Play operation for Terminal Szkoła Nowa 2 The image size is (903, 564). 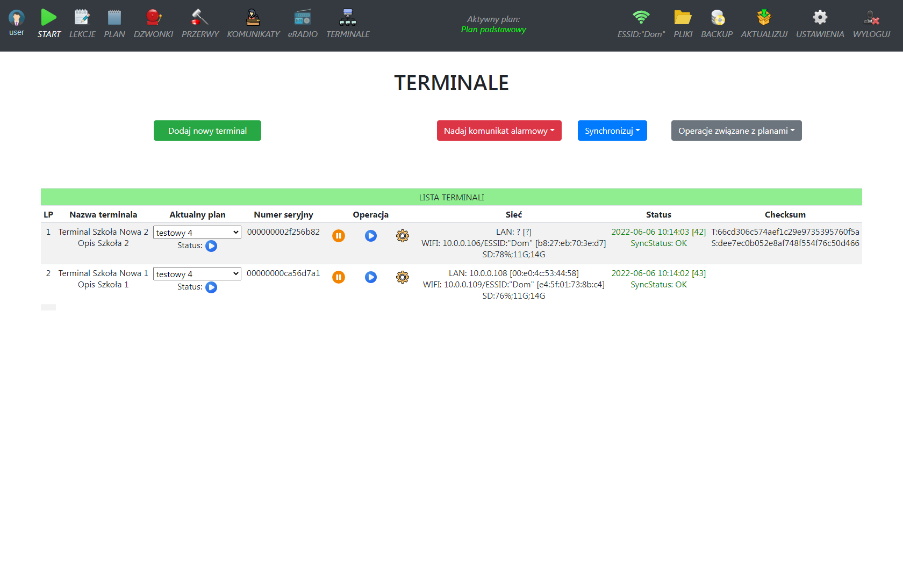(x=371, y=236)
